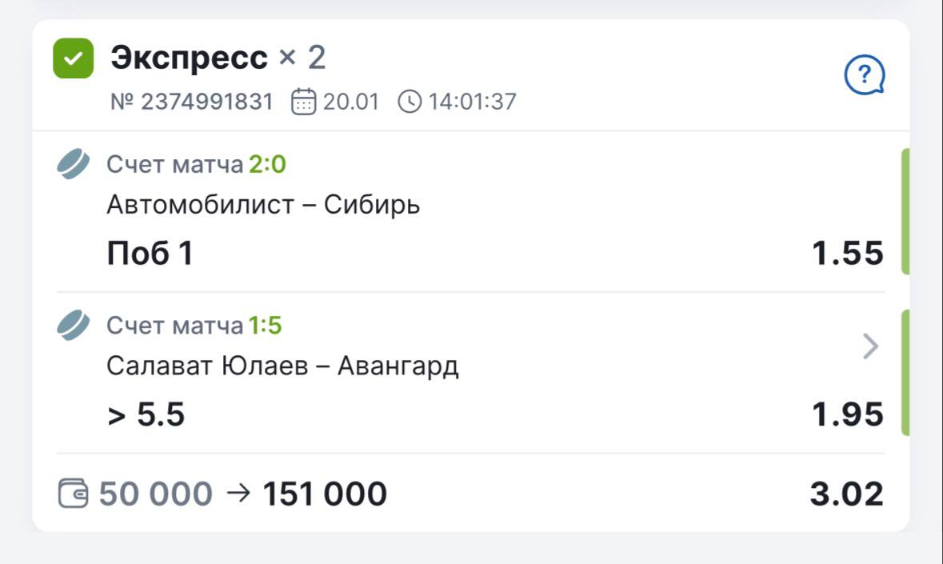
Task: Click the calendar icon beside date 20.01
Action: tap(303, 102)
